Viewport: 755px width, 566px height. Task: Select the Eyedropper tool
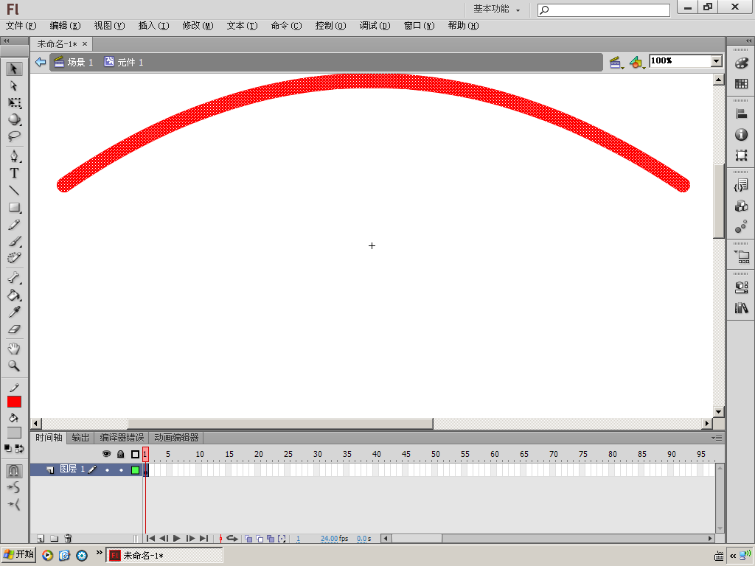pos(14,312)
